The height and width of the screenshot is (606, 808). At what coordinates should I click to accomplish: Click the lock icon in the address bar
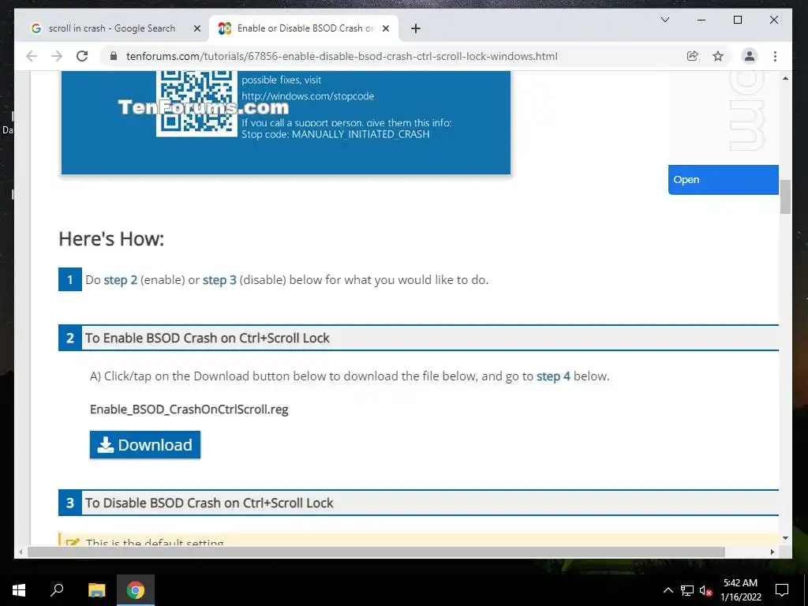click(114, 56)
